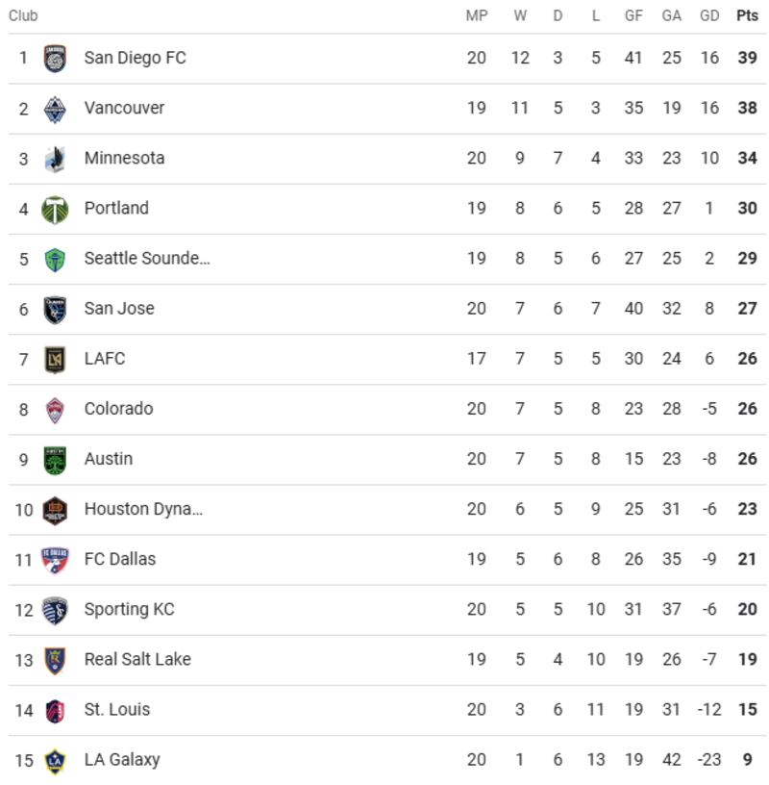Image resolution: width=769 pixels, height=785 pixels.
Task: Select the GD column header
Action: coord(709,15)
